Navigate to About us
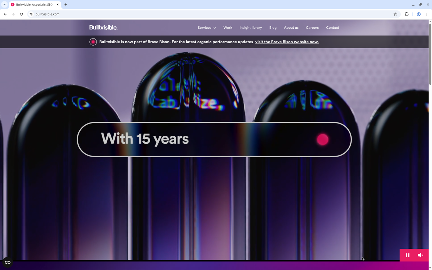 pos(291,28)
